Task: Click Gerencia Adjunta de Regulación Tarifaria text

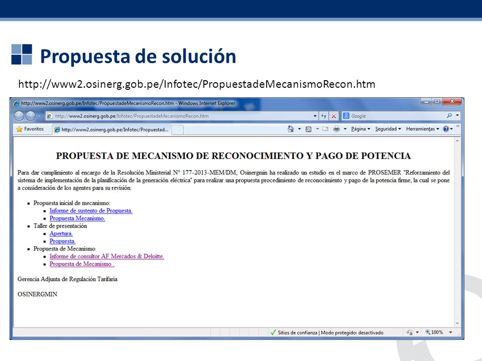Action: tap(67, 279)
